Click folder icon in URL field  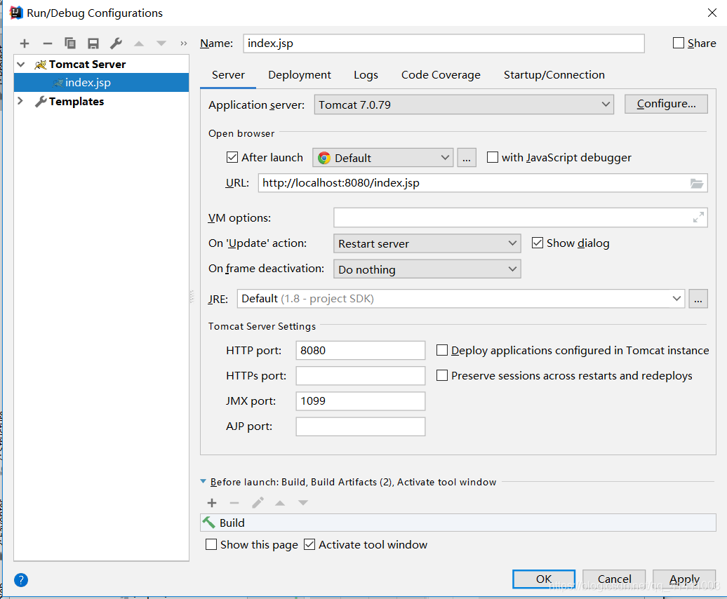(696, 184)
